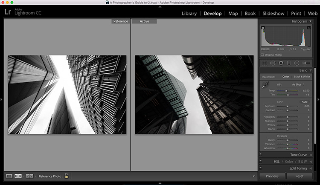Screen dimensions: 320x185
Task: Select the Reference View RA icon
Action: tap(18, 176)
